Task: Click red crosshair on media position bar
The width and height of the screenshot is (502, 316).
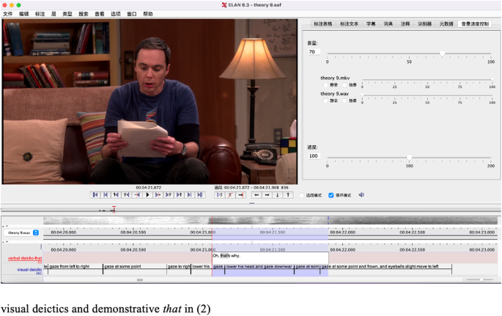Action: tap(114, 210)
